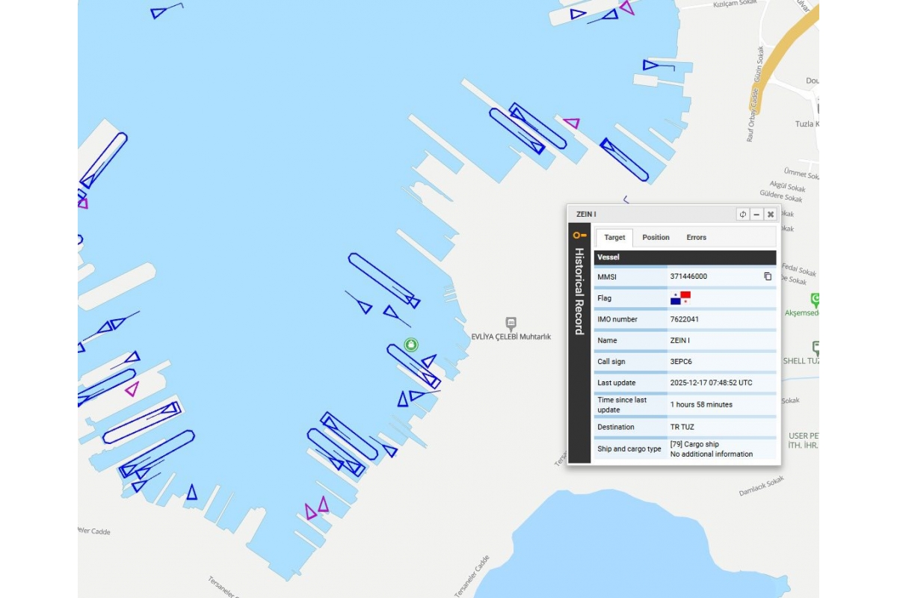Click the destination value TR TUZ
Screen dimensions: 897x598
(682, 427)
